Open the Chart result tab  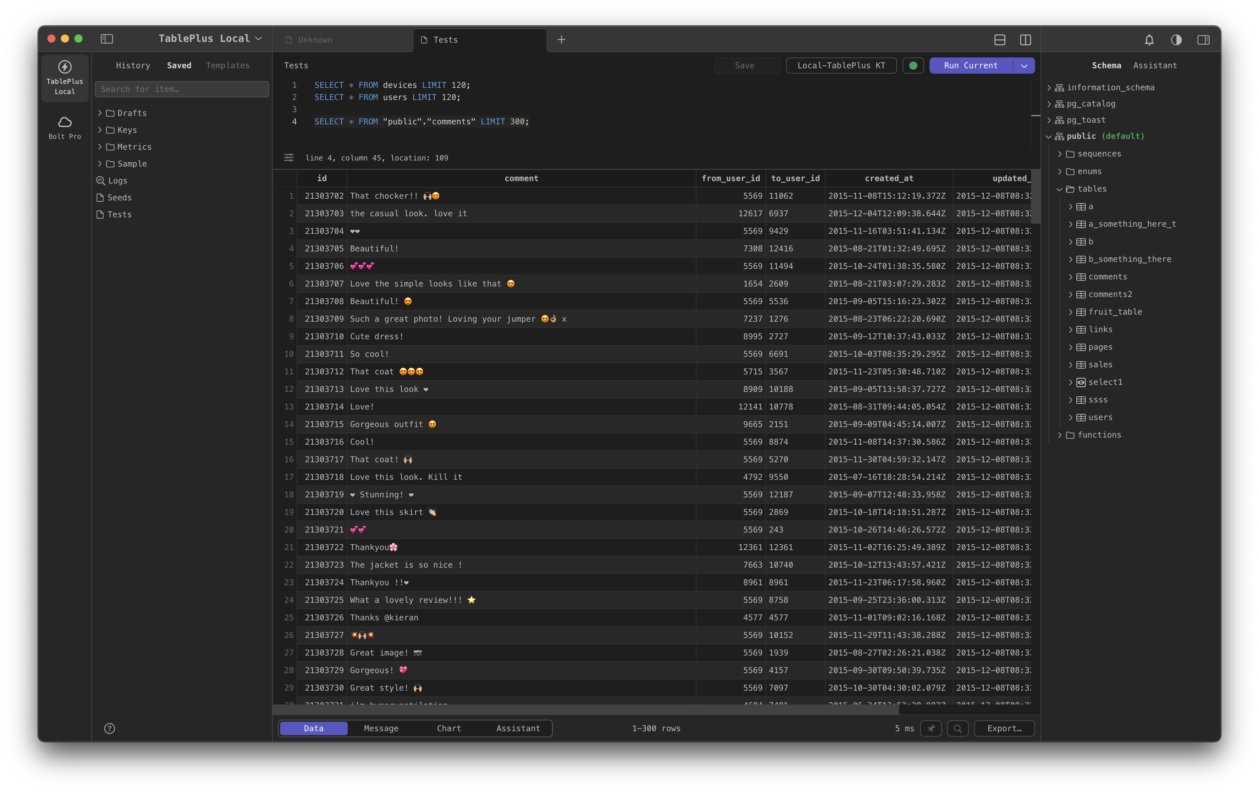[449, 728]
